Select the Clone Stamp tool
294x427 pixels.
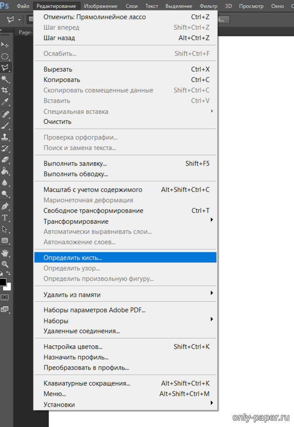click(x=5, y=137)
